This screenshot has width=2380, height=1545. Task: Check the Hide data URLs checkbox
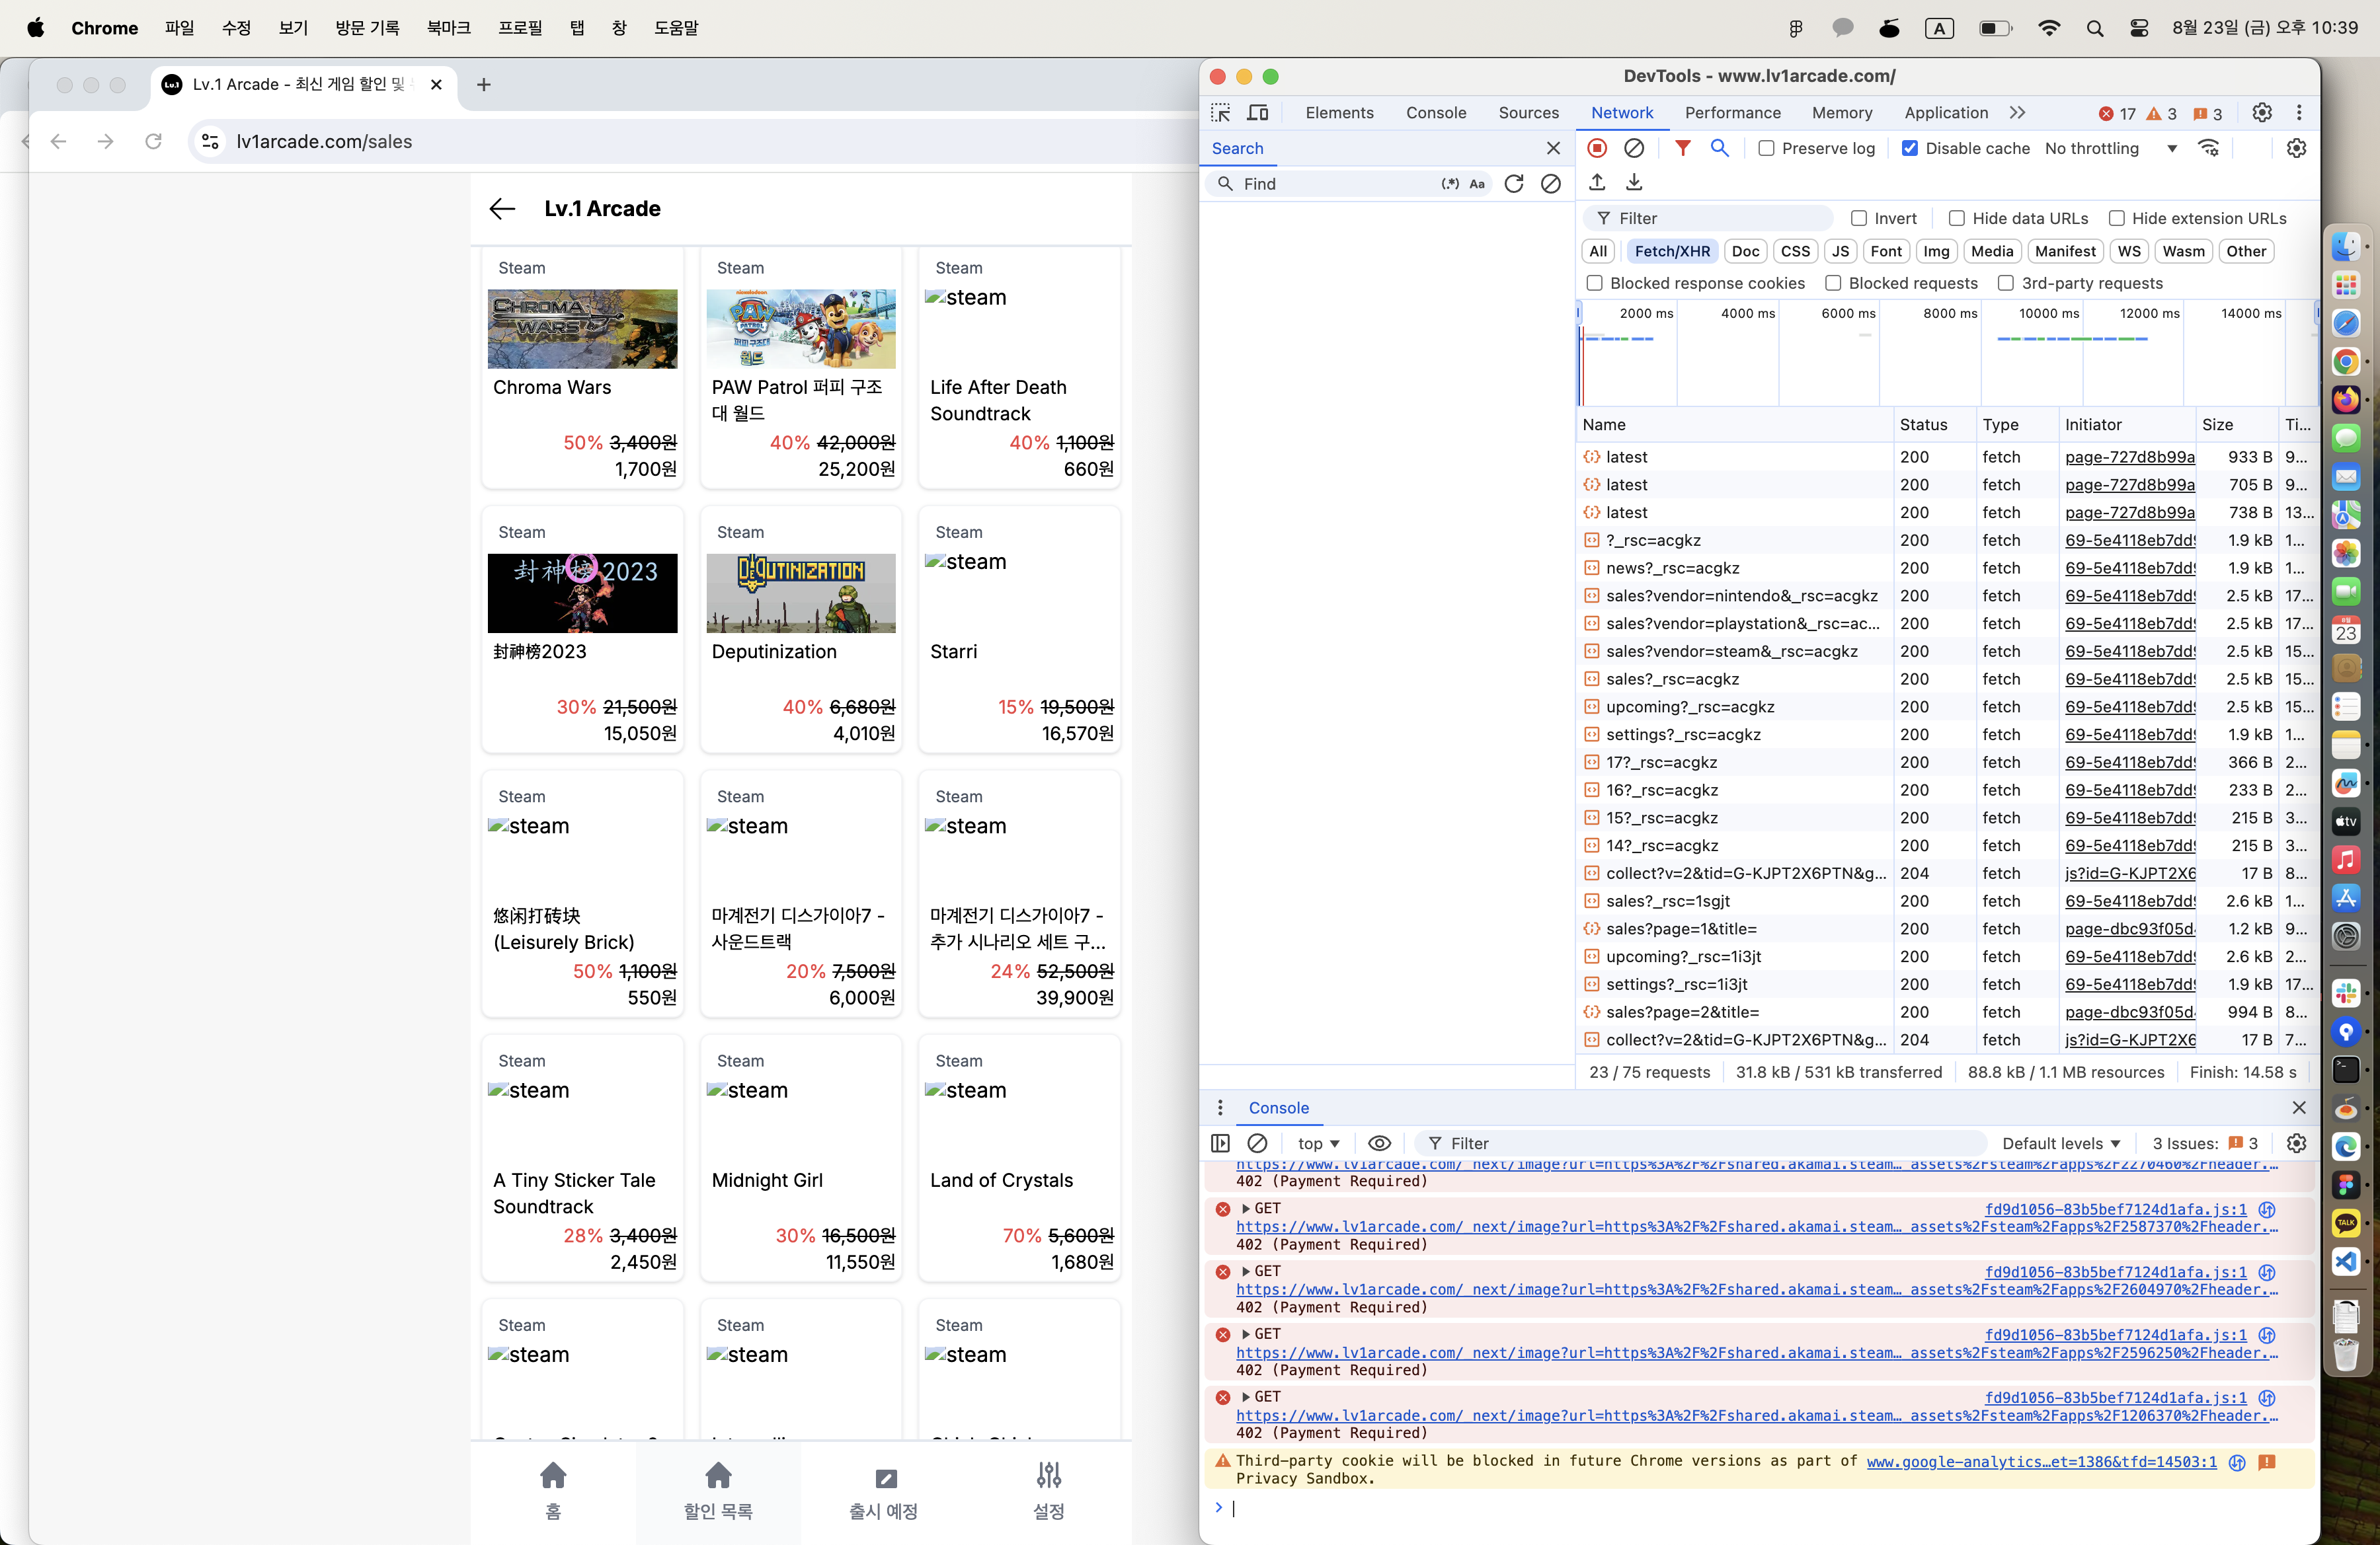pyautogui.click(x=1957, y=218)
